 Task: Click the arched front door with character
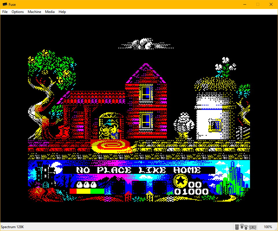(x=111, y=126)
